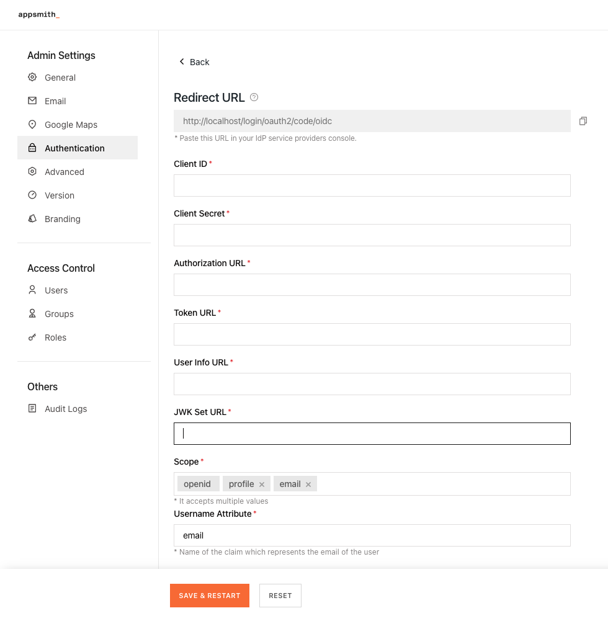Remove the profile scope tag
Screen dimensions: 608x621
[261, 484]
